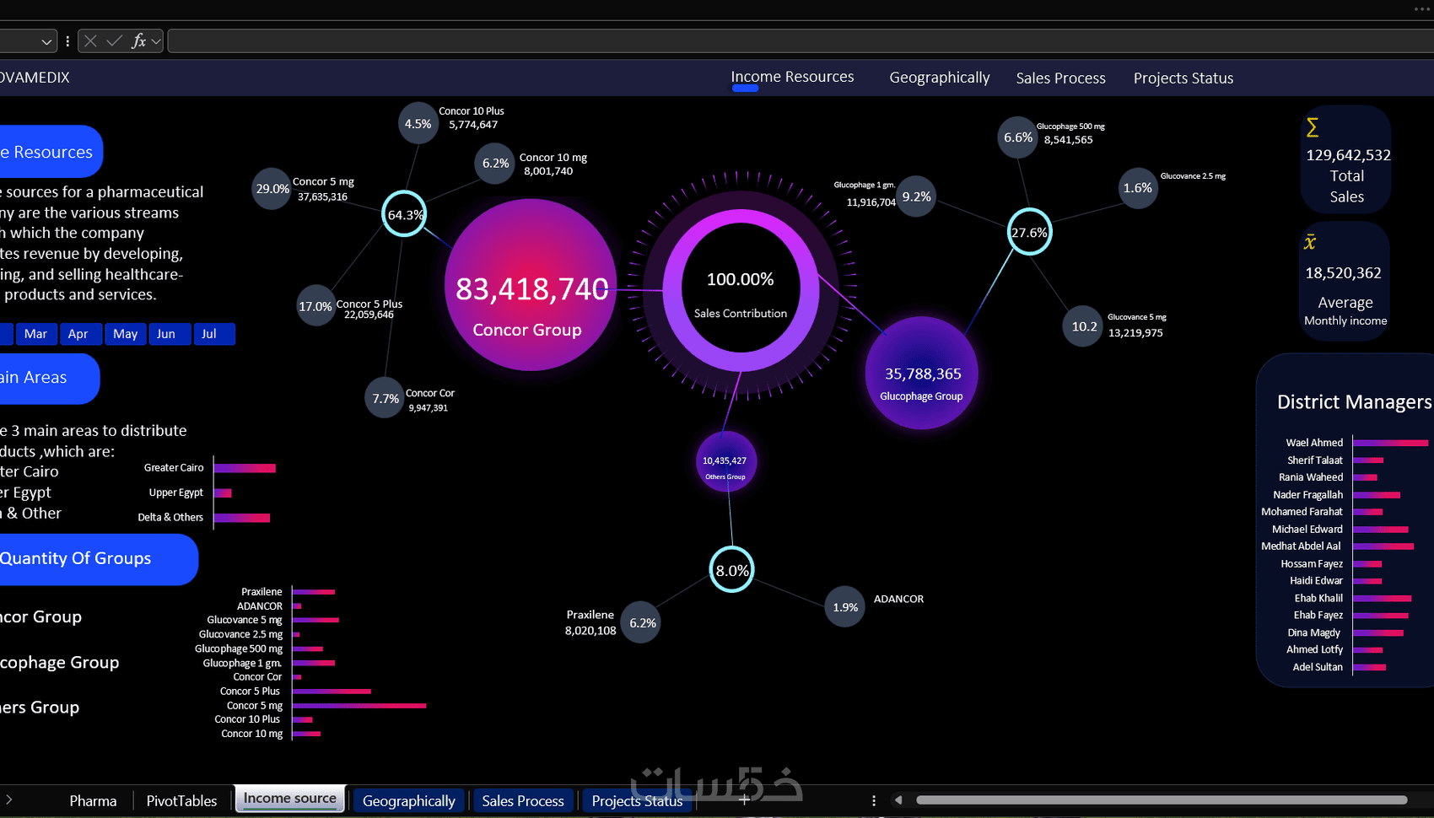
Task: Click the formula bar enter checkmark icon
Action: click(x=115, y=40)
